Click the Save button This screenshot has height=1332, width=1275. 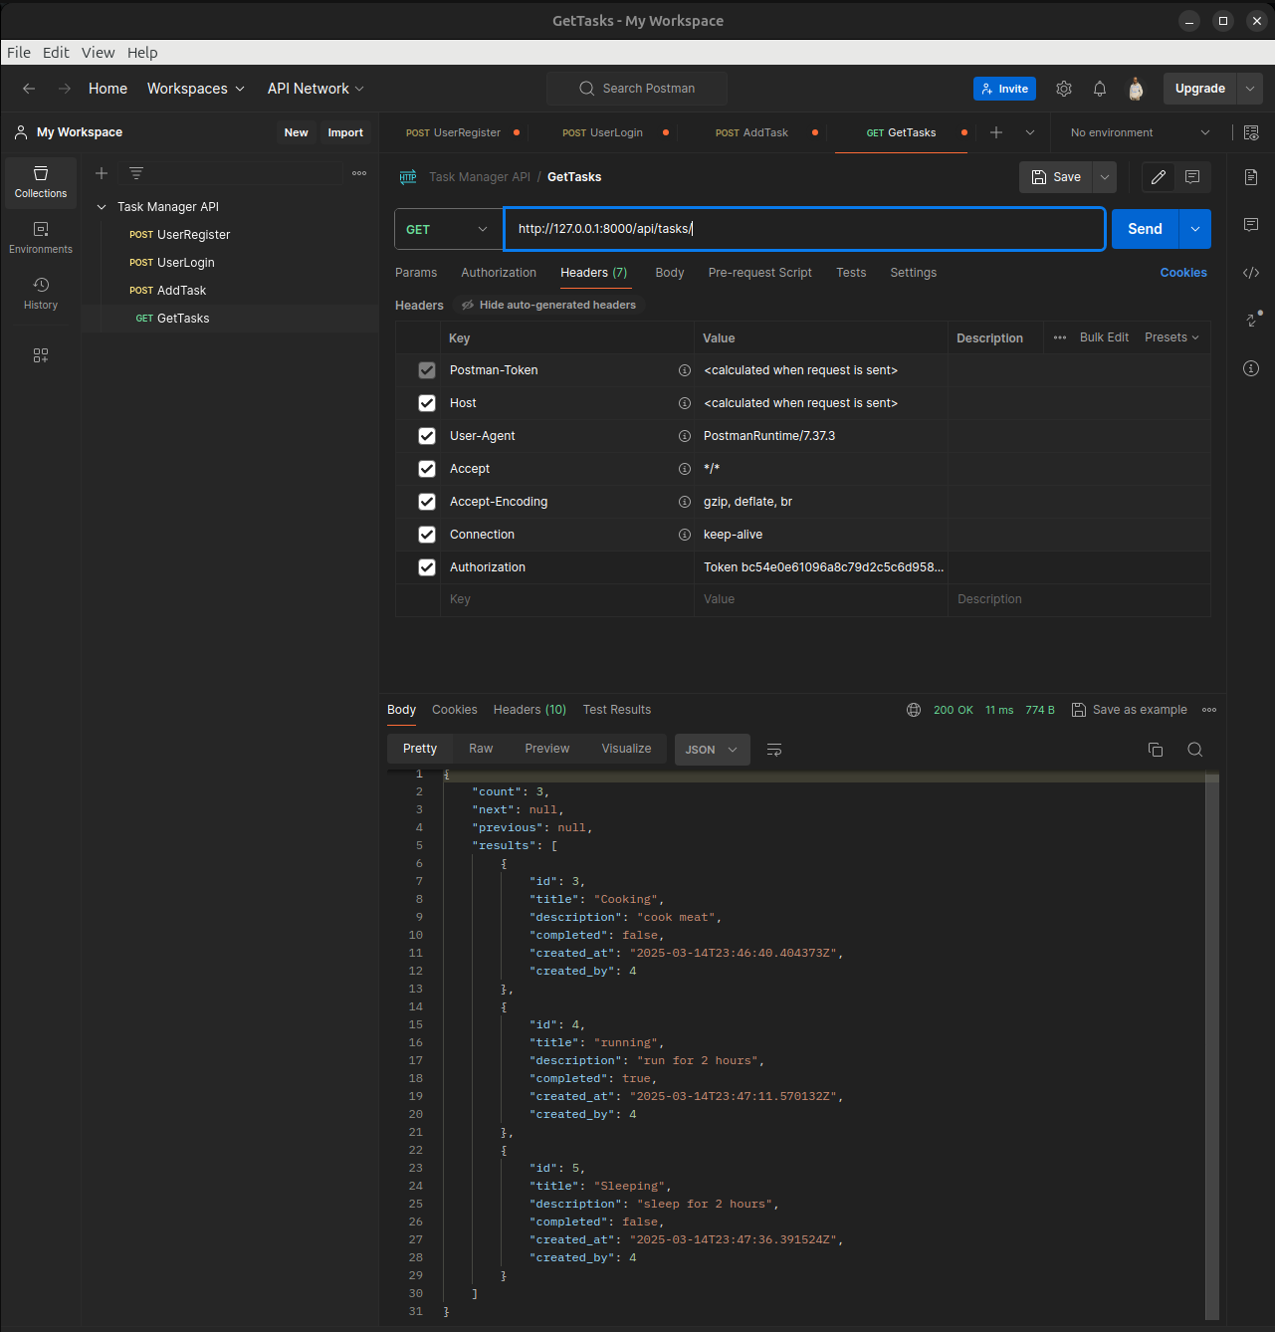(1056, 177)
